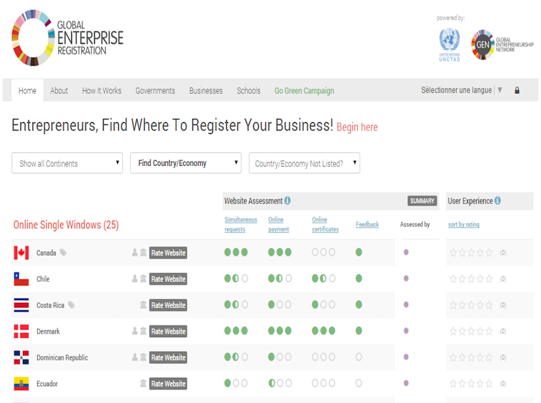Rate Canada with the fifth star
The image size is (541, 403).
(489, 253)
